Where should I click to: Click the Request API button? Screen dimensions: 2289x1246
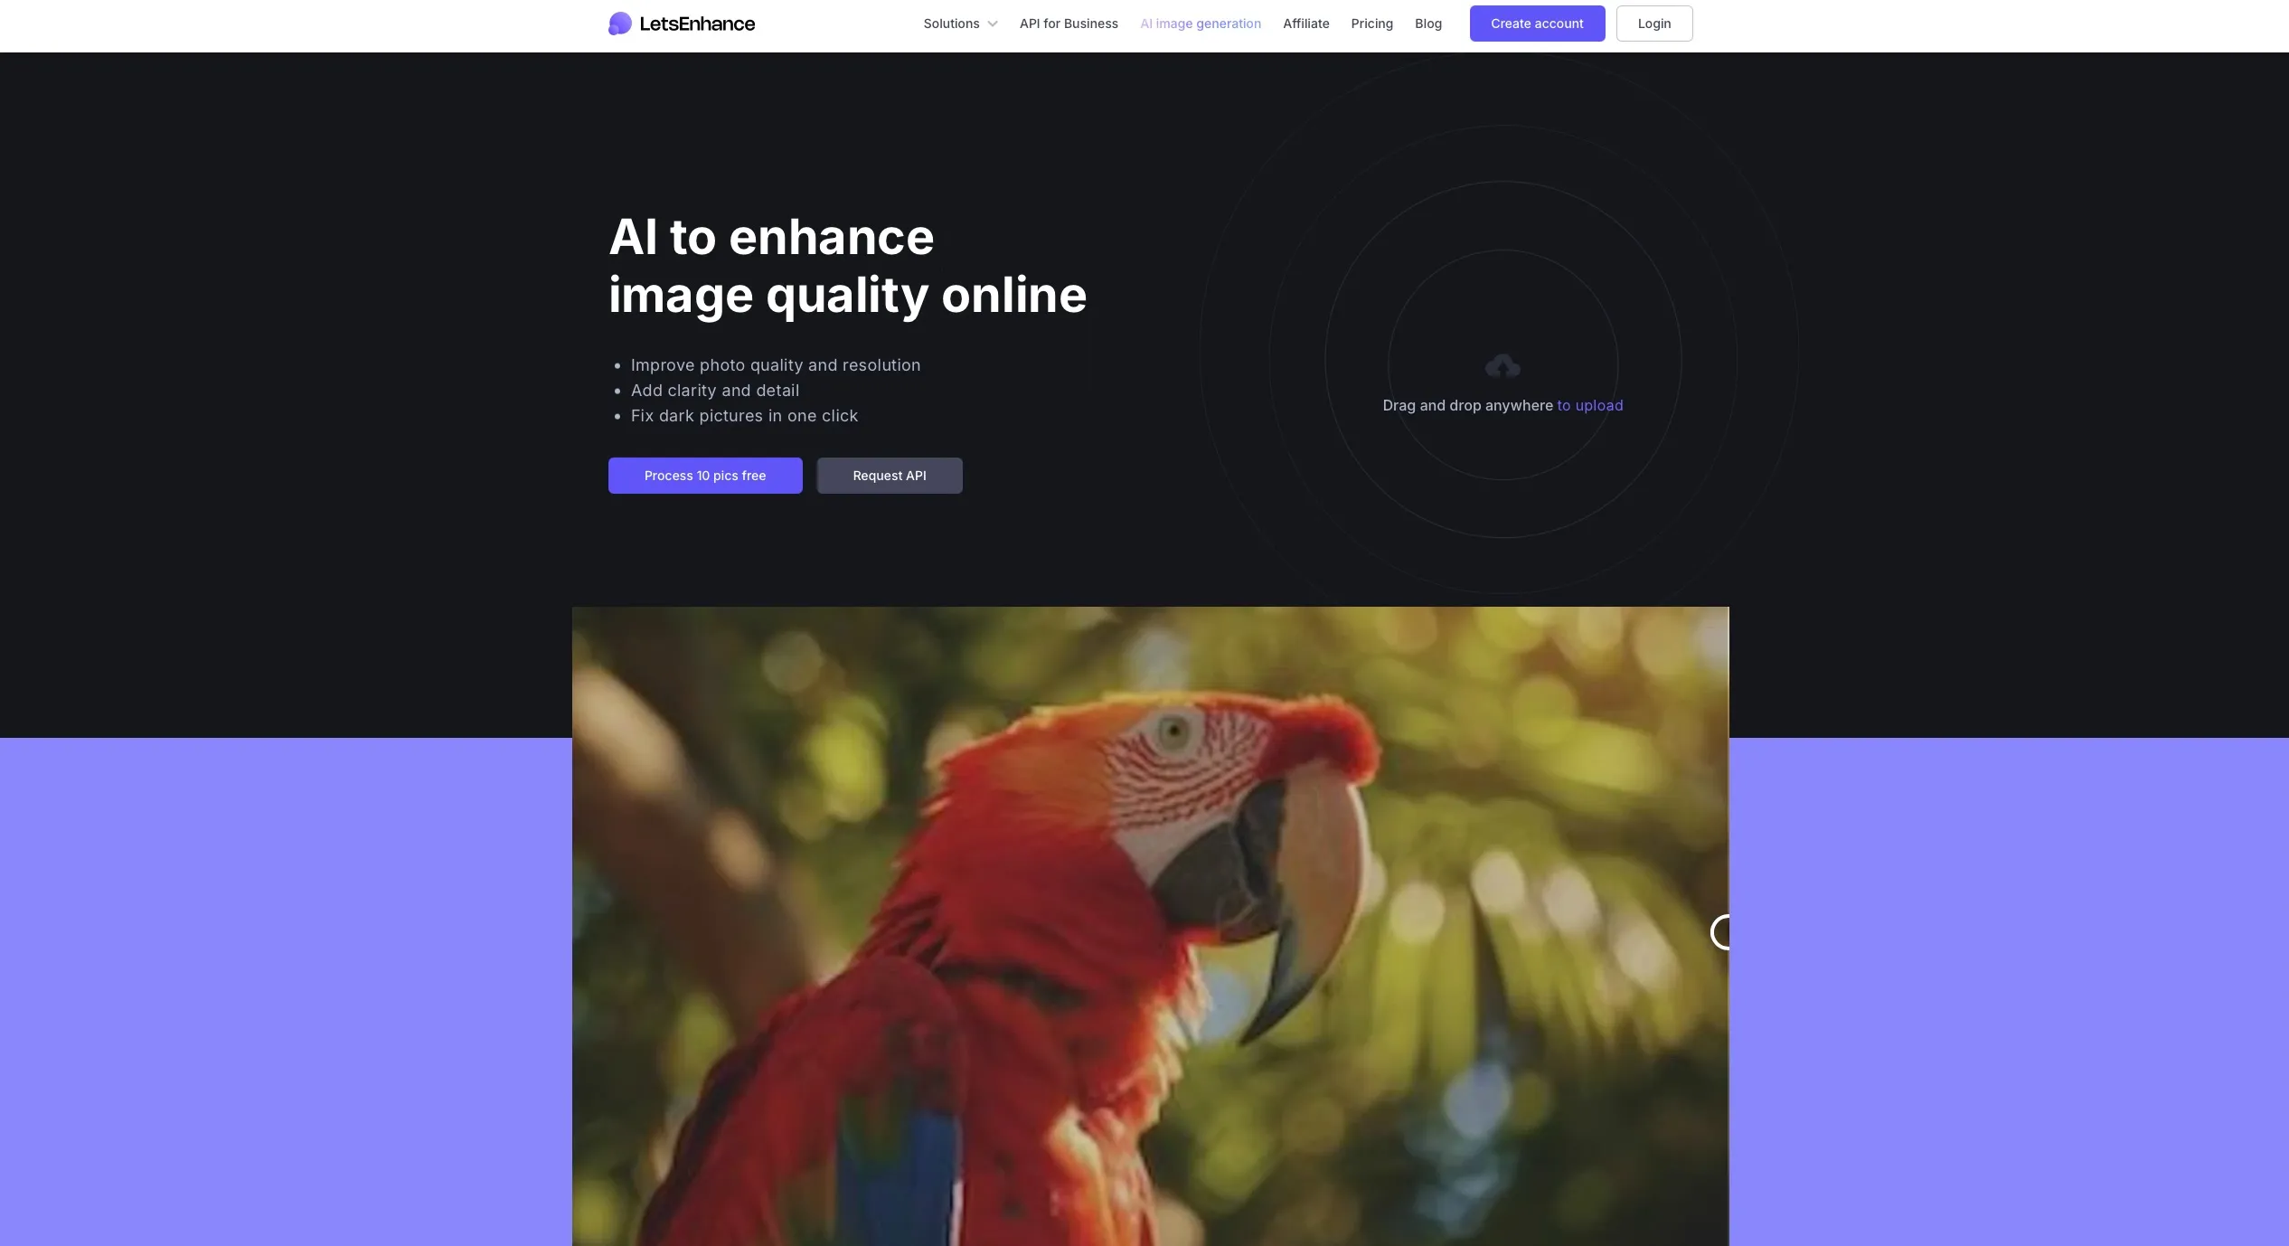click(x=889, y=474)
